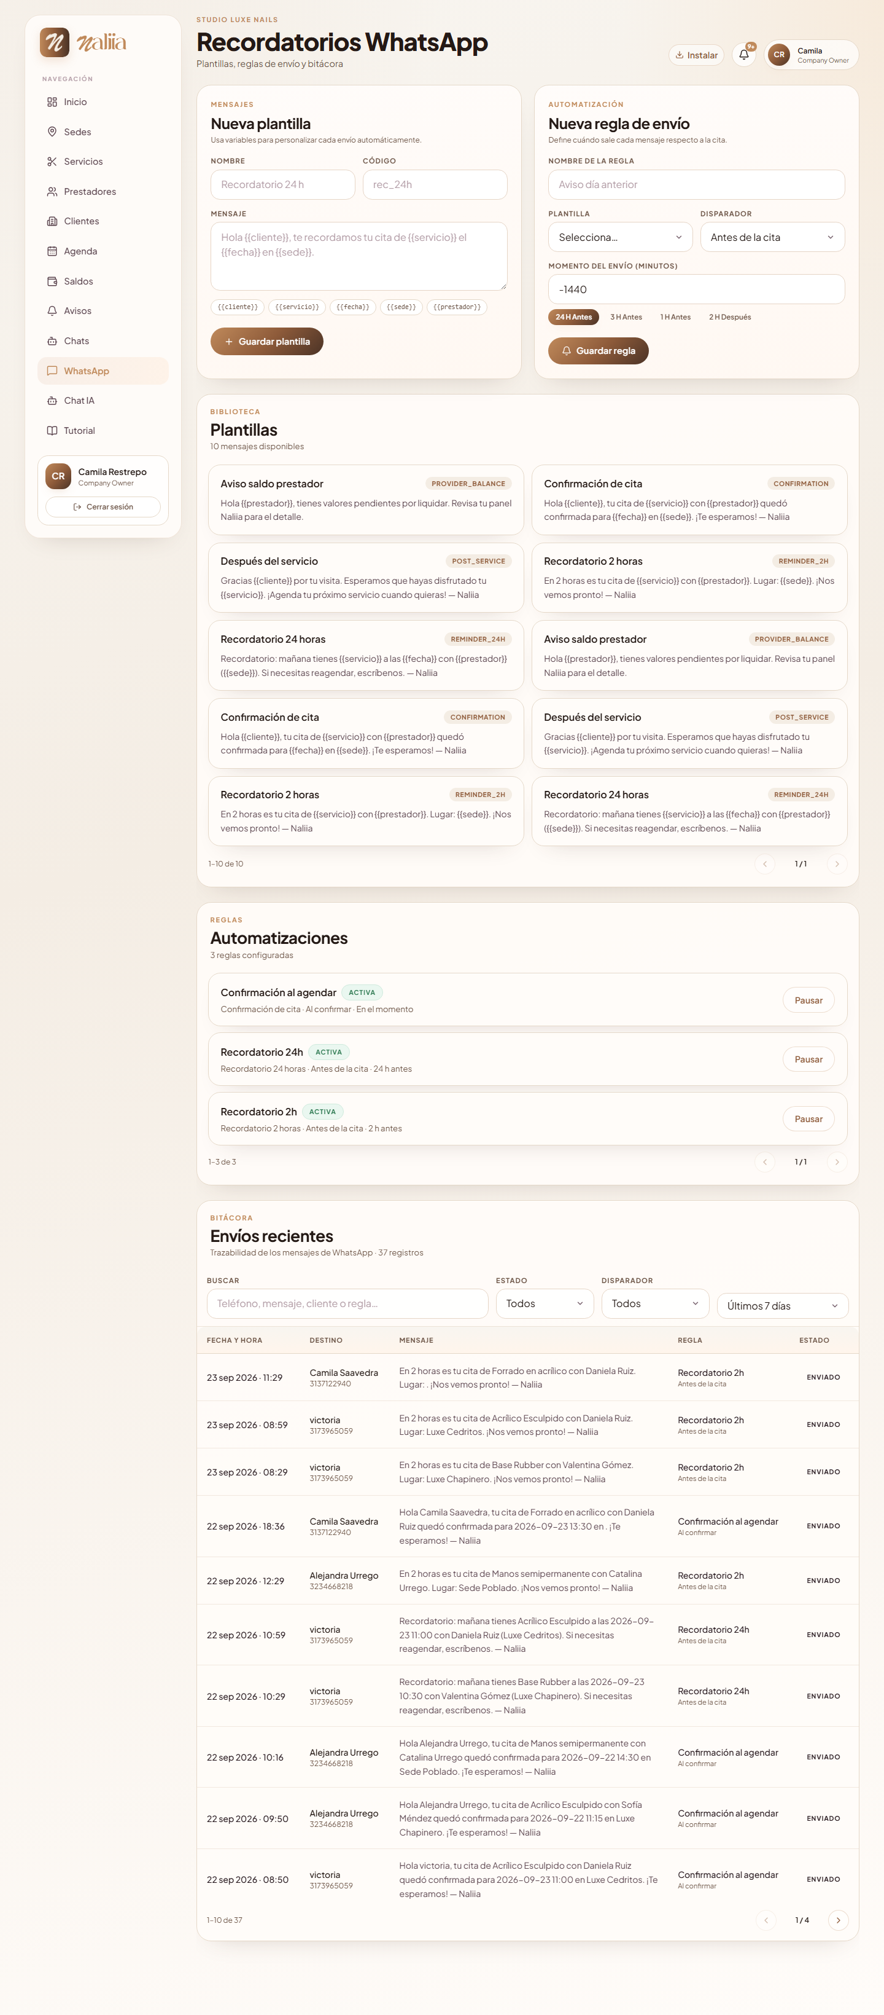Open the notifications bell icon
This screenshot has height=2015, width=884.
tap(744, 55)
